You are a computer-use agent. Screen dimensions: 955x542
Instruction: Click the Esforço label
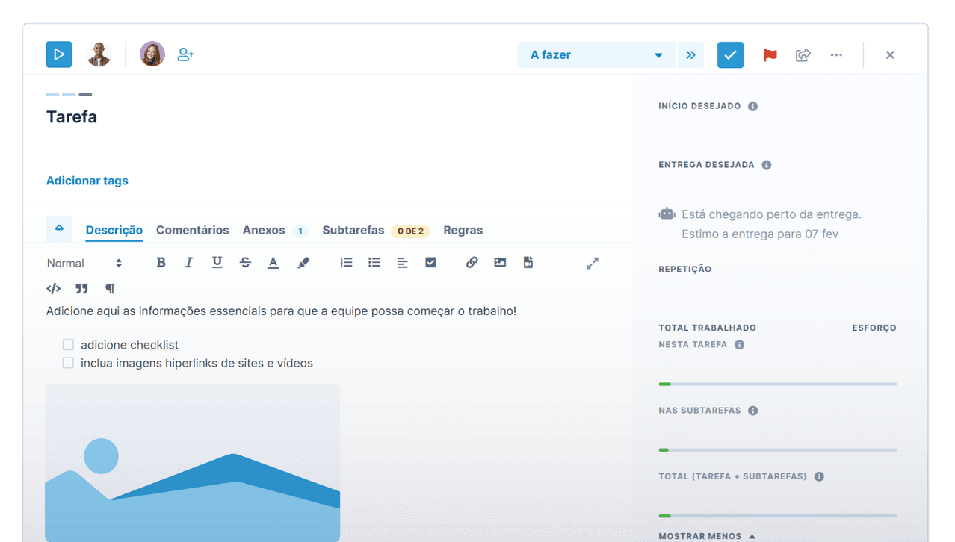pyautogui.click(x=874, y=328)
